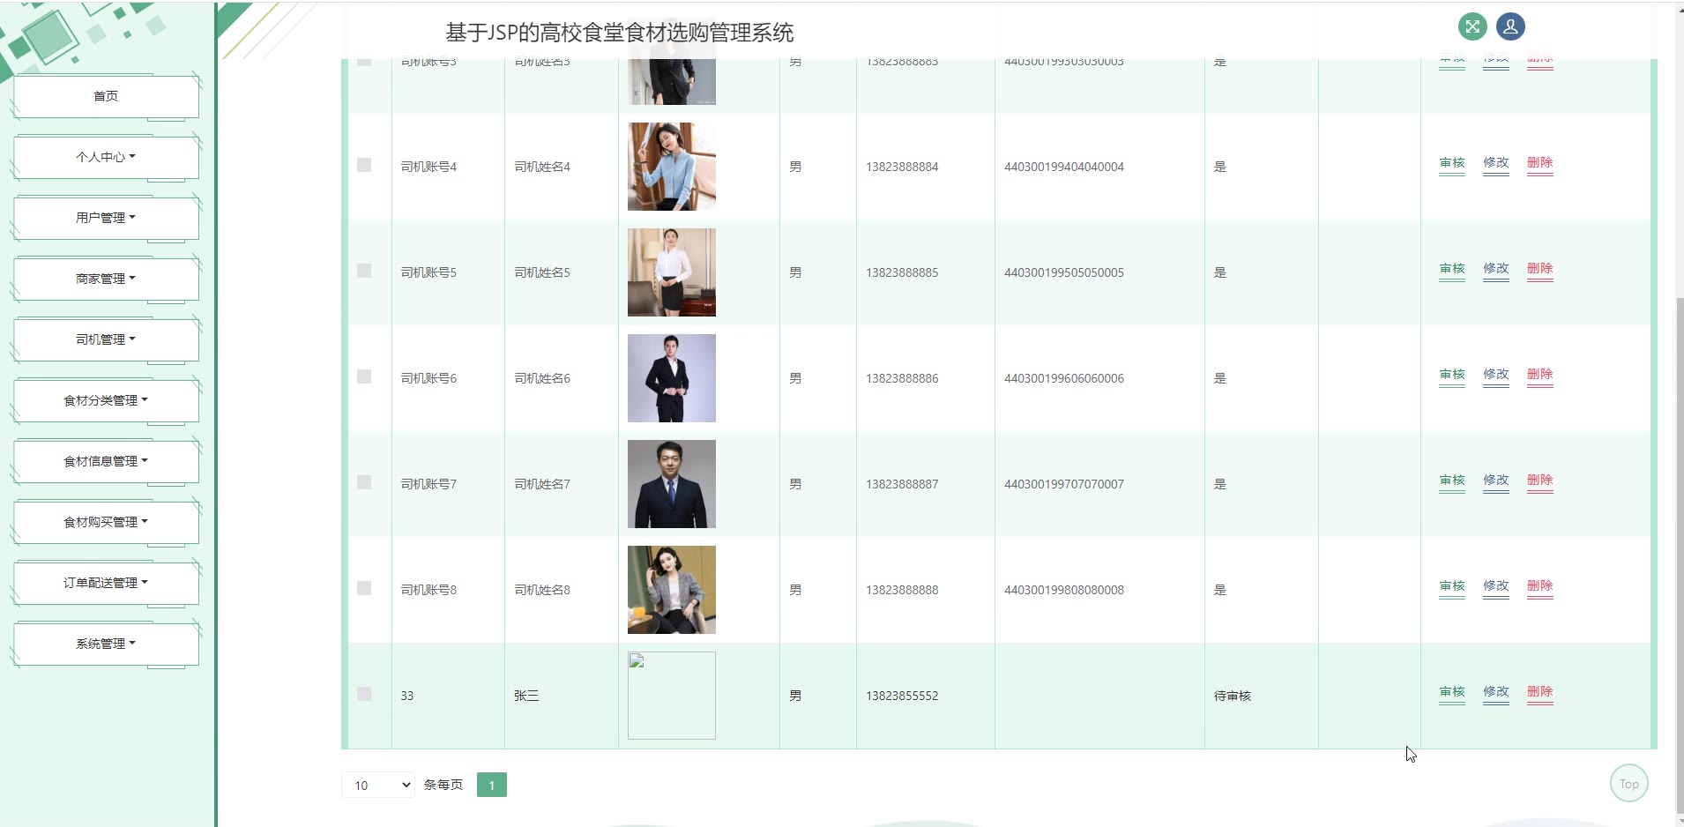Tick the checkbox for 司机账号4
Screen dimensions: 1684x827
364,165
